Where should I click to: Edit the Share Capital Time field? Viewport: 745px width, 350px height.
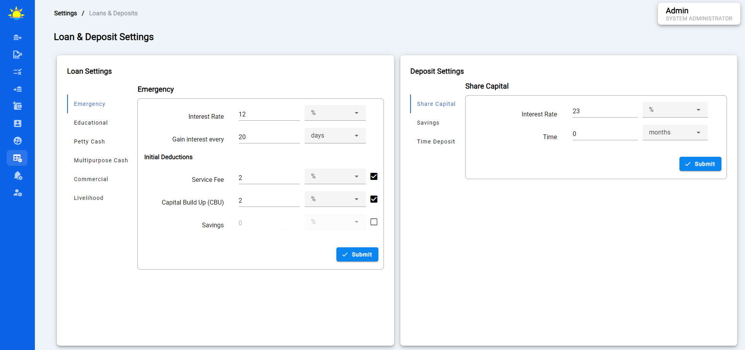[x=605, y=134]
